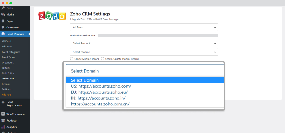285x133 pixels.
Task: Select the Create Module Record radio button
Action: [72, 59]
